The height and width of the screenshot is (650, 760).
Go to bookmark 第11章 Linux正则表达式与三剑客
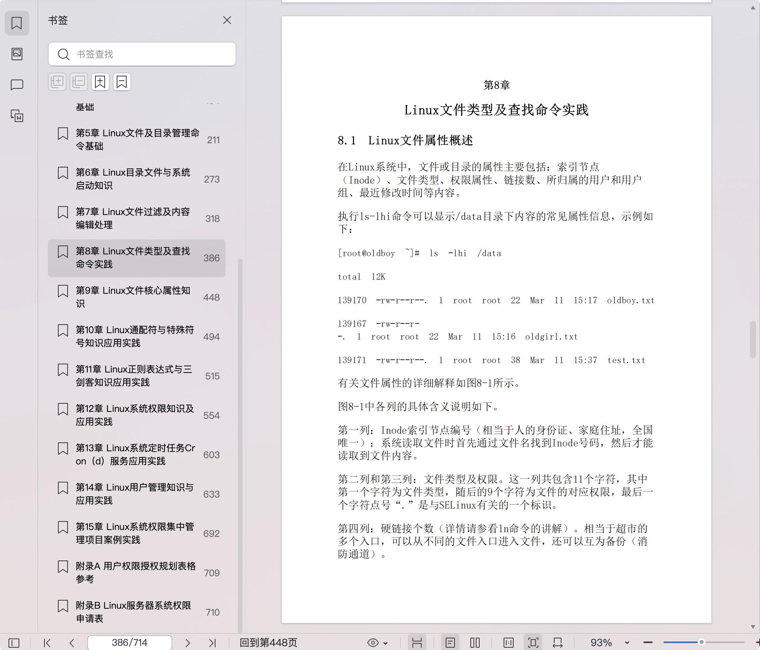tap(137, 376)
